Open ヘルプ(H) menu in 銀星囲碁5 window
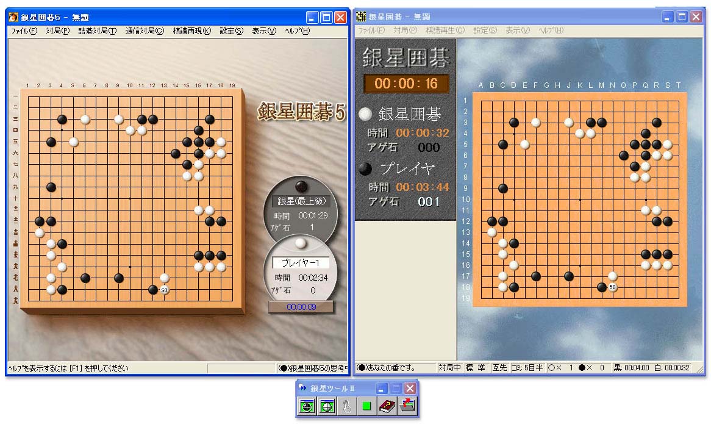 point(298,31)
